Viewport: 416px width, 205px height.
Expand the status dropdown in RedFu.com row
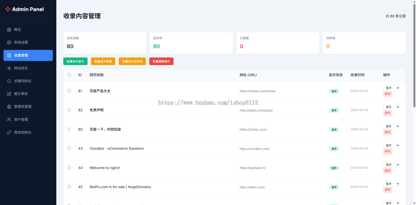[391, 184]
